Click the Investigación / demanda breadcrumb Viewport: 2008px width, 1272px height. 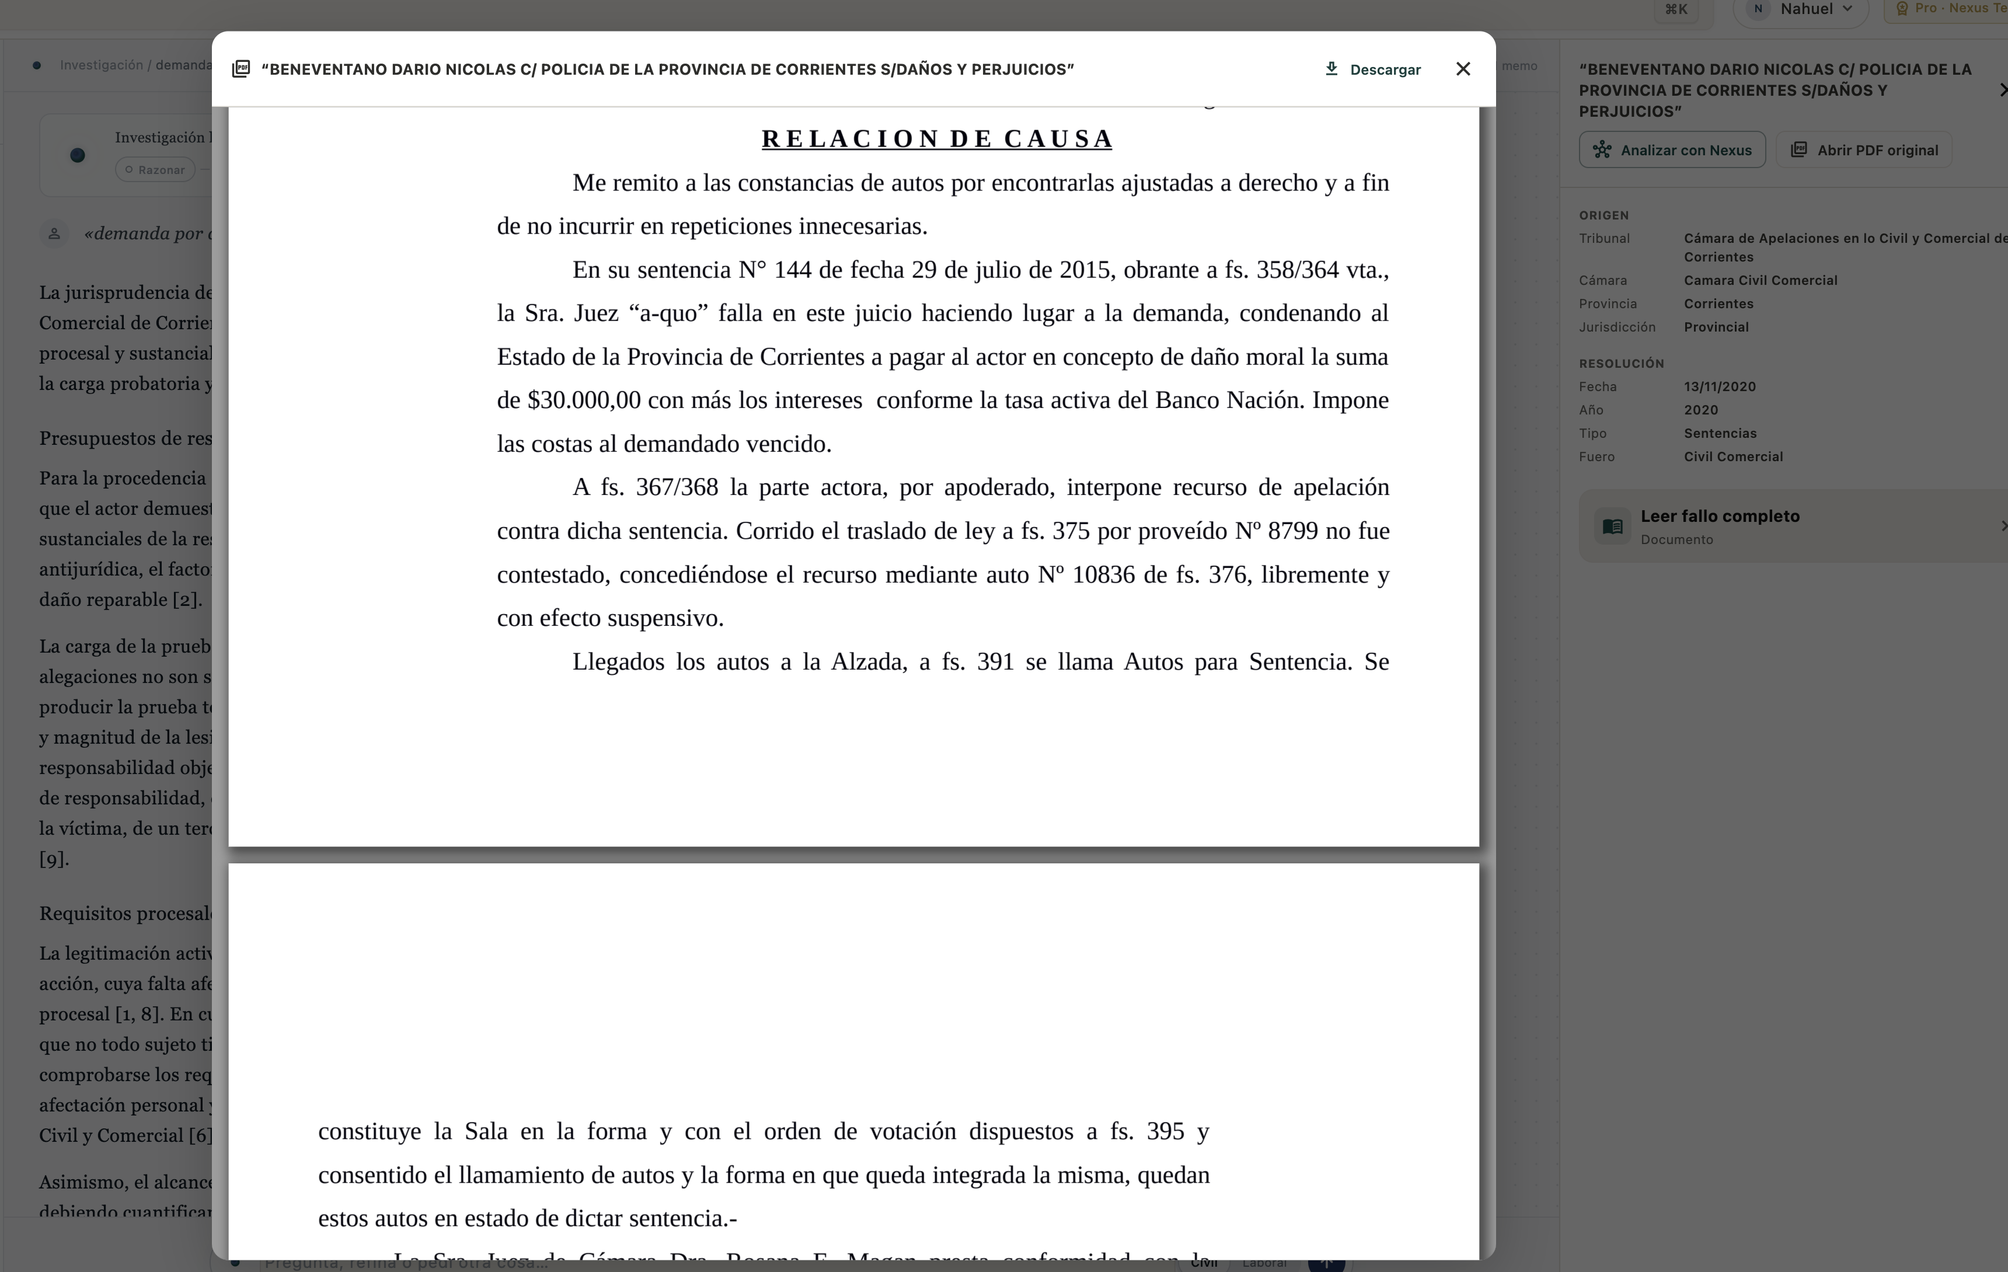tap(136, 65)
